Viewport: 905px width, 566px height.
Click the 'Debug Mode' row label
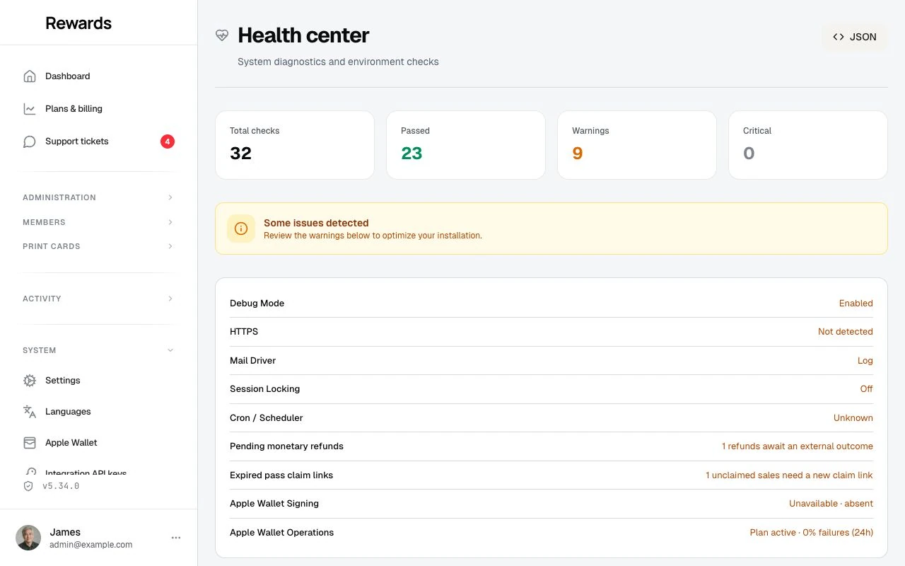pos(257,304)
